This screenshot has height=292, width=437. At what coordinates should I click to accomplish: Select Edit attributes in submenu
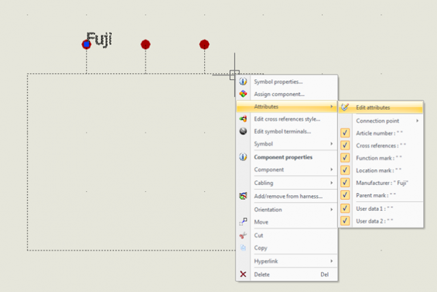tap(381, 107)
